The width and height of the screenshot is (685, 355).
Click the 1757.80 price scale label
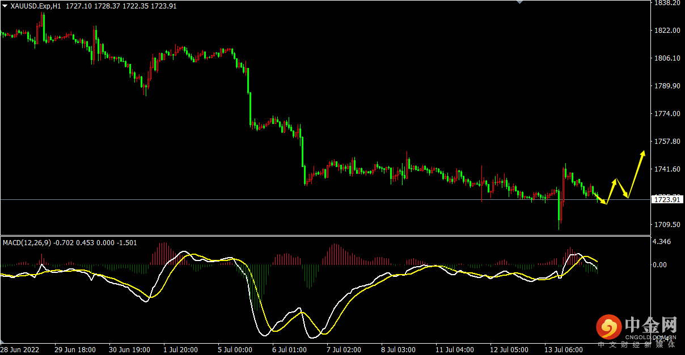[666, 142]
